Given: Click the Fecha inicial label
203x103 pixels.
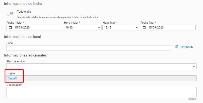Looking at the screenshot, I should pyautogui.click(x=14, y=23).
